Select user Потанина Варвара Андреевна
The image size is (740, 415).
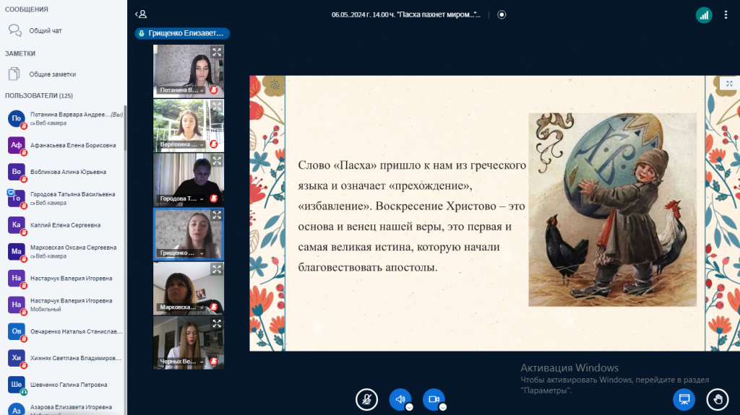click(x=64, y=119)
